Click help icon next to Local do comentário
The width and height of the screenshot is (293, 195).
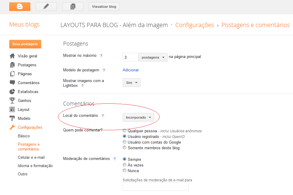coord(103,116)
